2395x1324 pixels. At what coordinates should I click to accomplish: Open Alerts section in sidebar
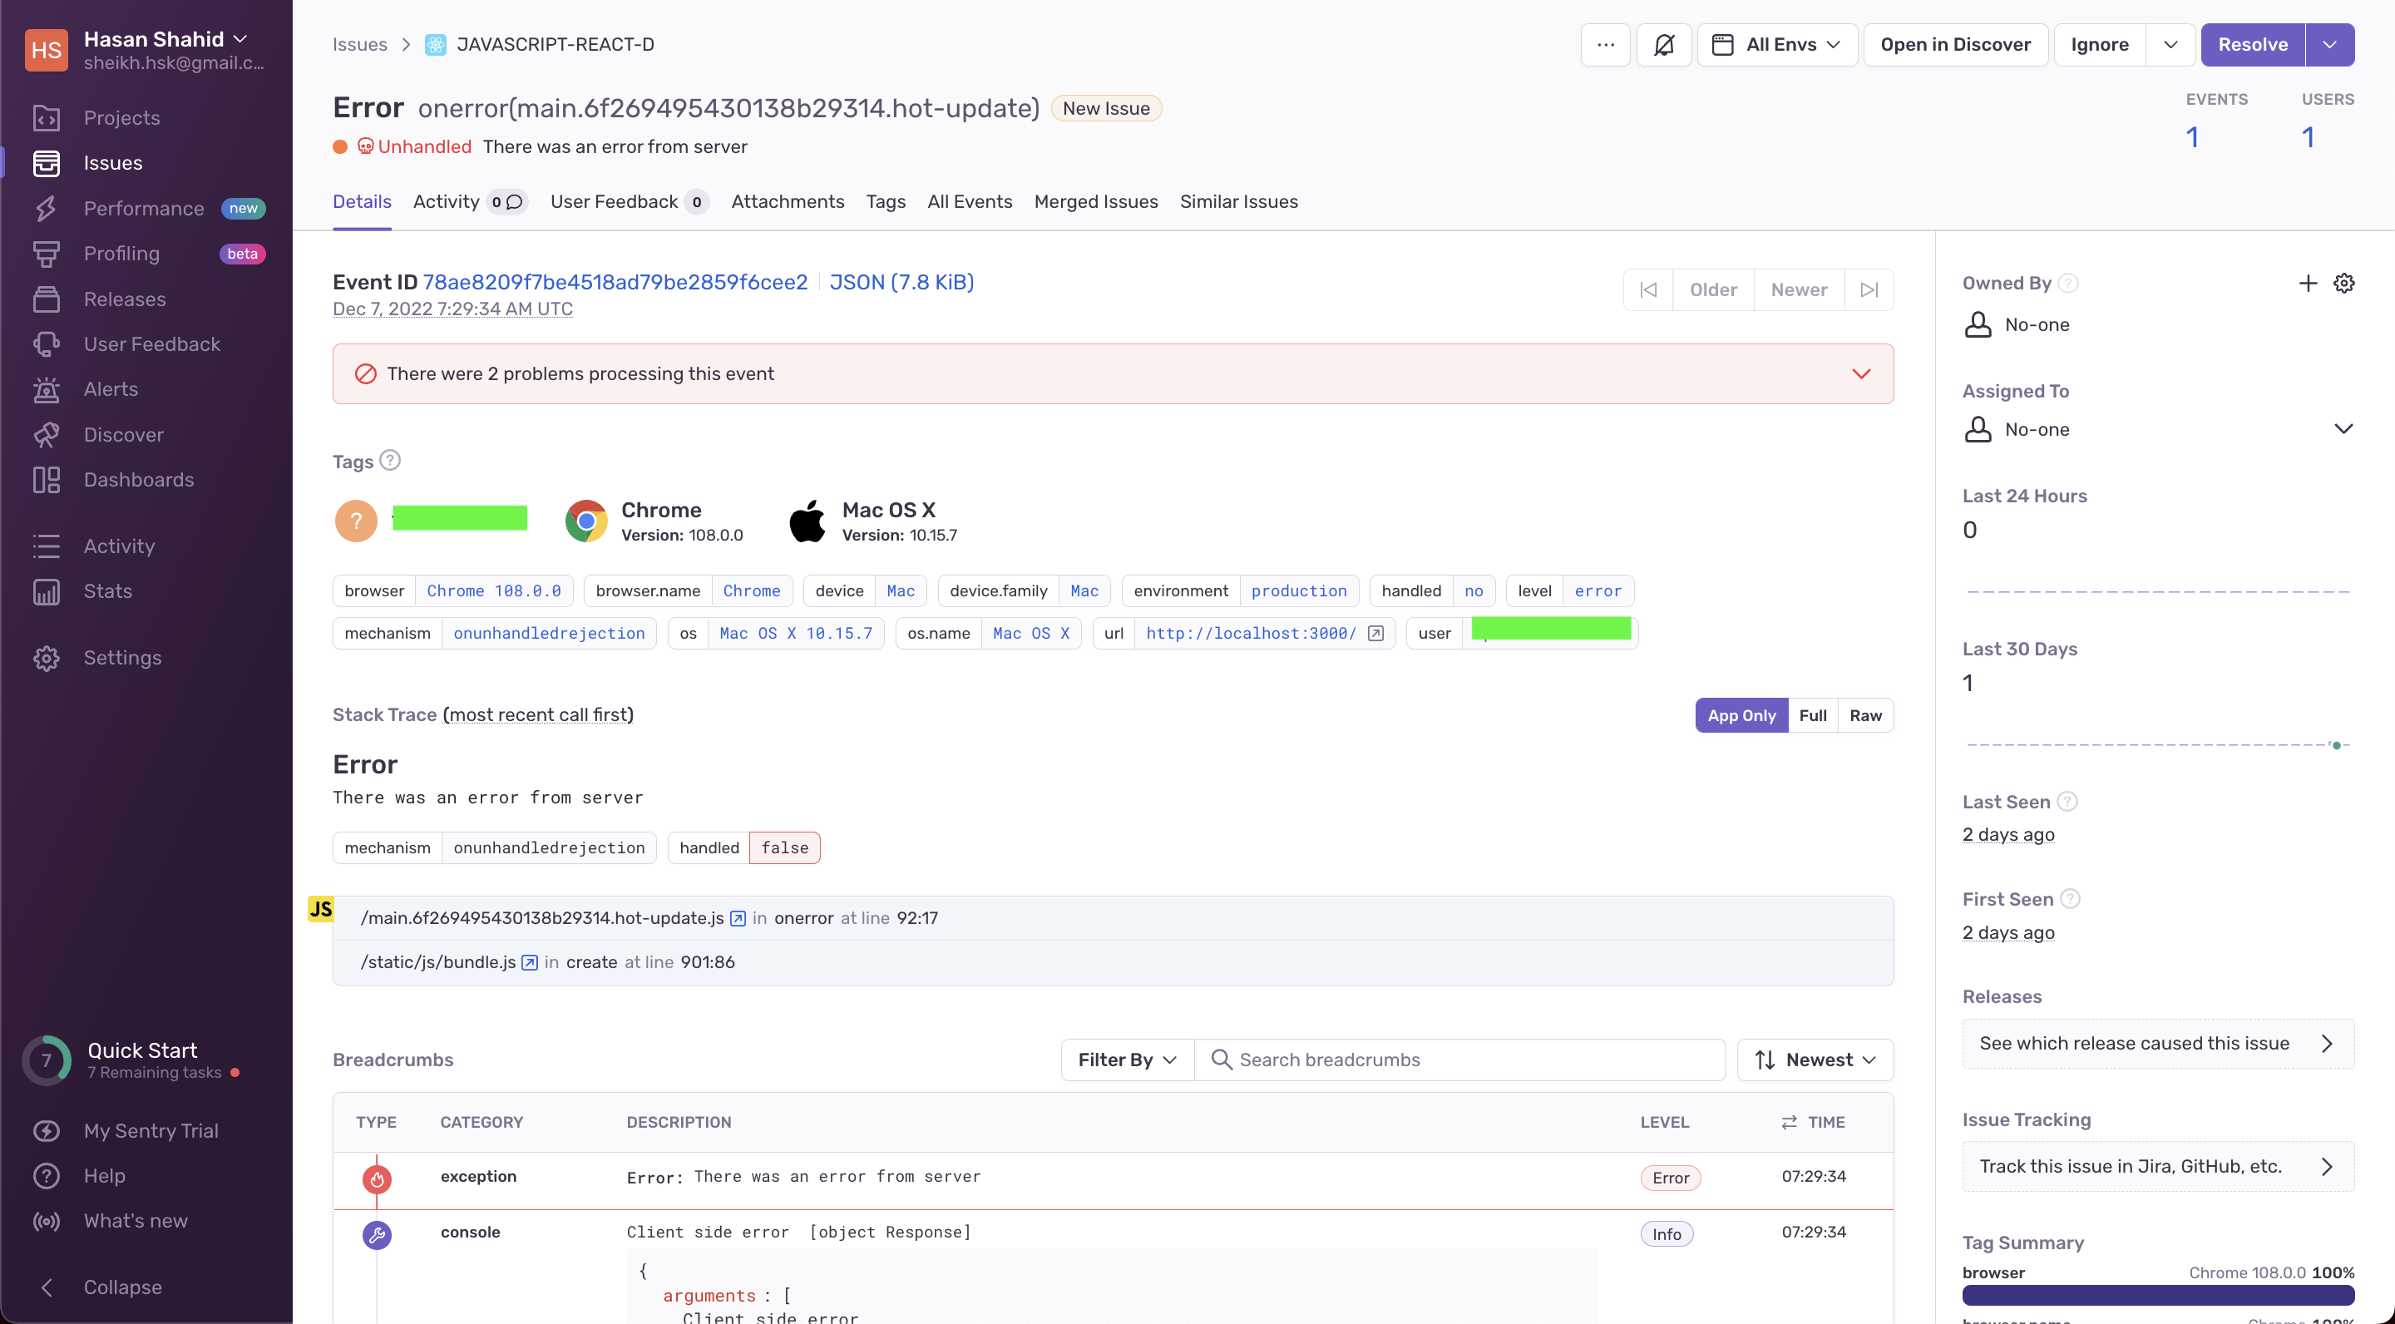coord(109,390)
